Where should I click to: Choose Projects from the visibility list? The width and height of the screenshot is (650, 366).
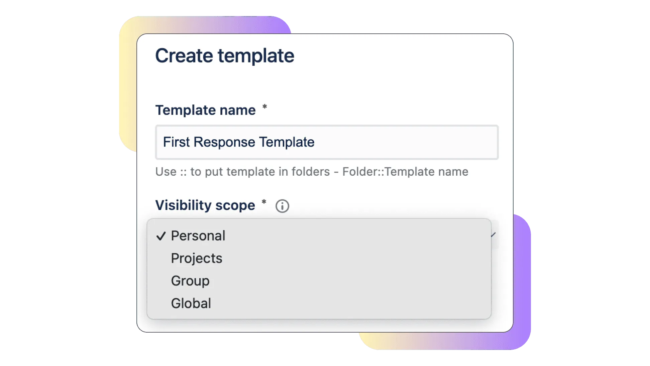197,258
